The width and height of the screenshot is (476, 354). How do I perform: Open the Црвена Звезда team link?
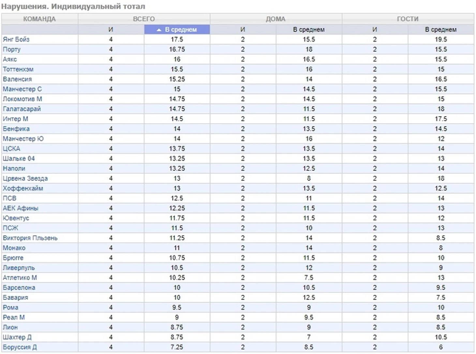click(x=25, y=179)
